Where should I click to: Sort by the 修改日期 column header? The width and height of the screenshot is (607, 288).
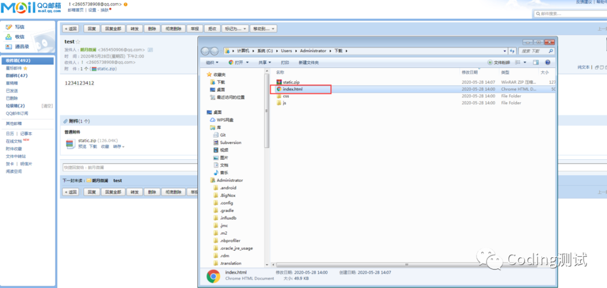click(x=469, y=72)
